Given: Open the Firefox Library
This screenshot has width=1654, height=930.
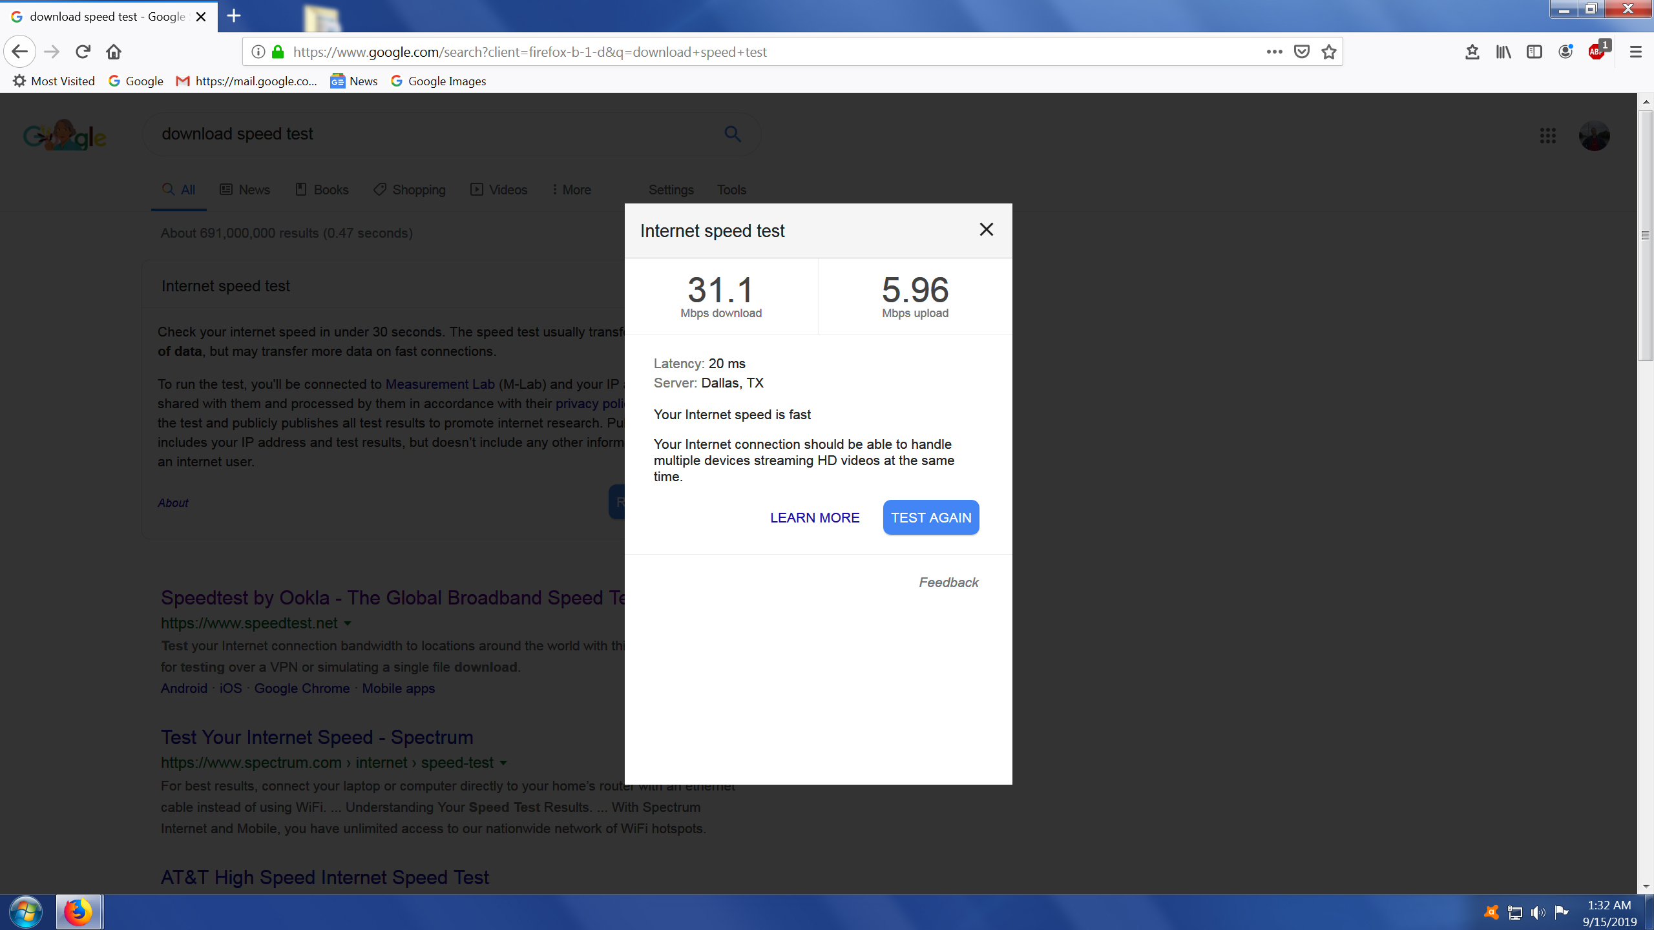Looking at the screenshot, I should 1503,52.
